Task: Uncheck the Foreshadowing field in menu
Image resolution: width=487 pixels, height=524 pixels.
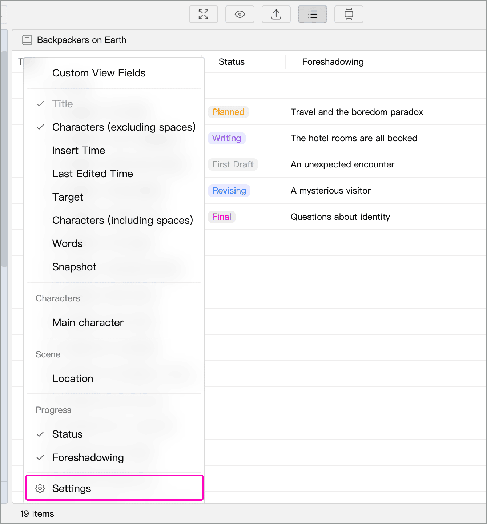Action: [114, 457]
